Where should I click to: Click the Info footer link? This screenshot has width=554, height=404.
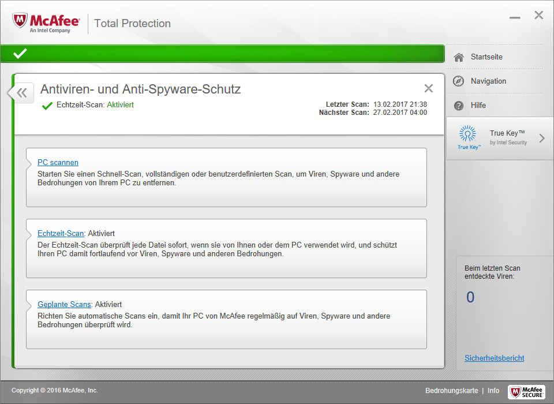pyautogui.click(x=493, y=391)
